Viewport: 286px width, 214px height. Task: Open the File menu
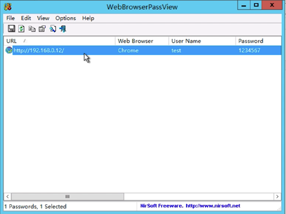(x=10, y=18)
